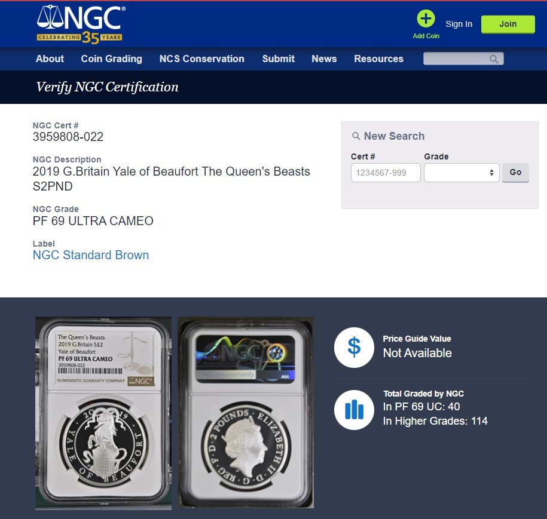View the coin reverse slab photo
Screen dimensions: 547x519
tap(246, 412)
